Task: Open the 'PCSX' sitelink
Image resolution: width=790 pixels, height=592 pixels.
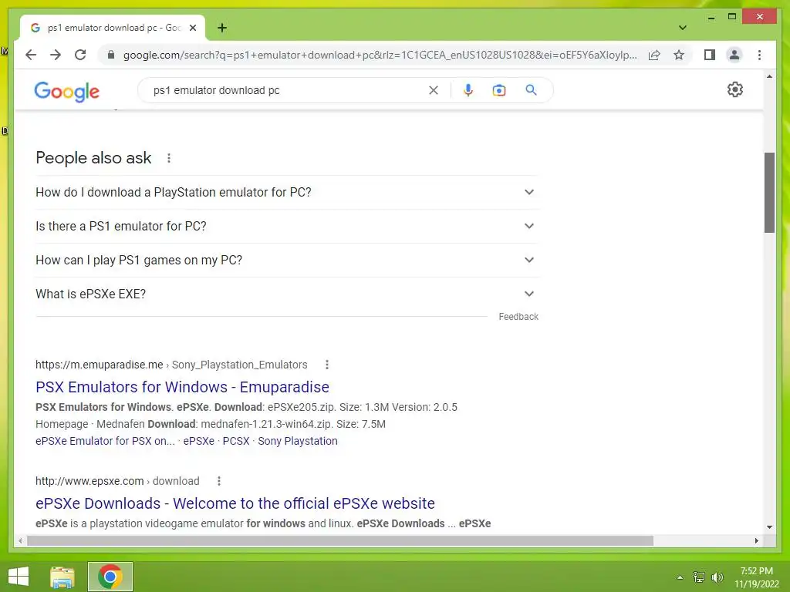Action: coord(236,441)
